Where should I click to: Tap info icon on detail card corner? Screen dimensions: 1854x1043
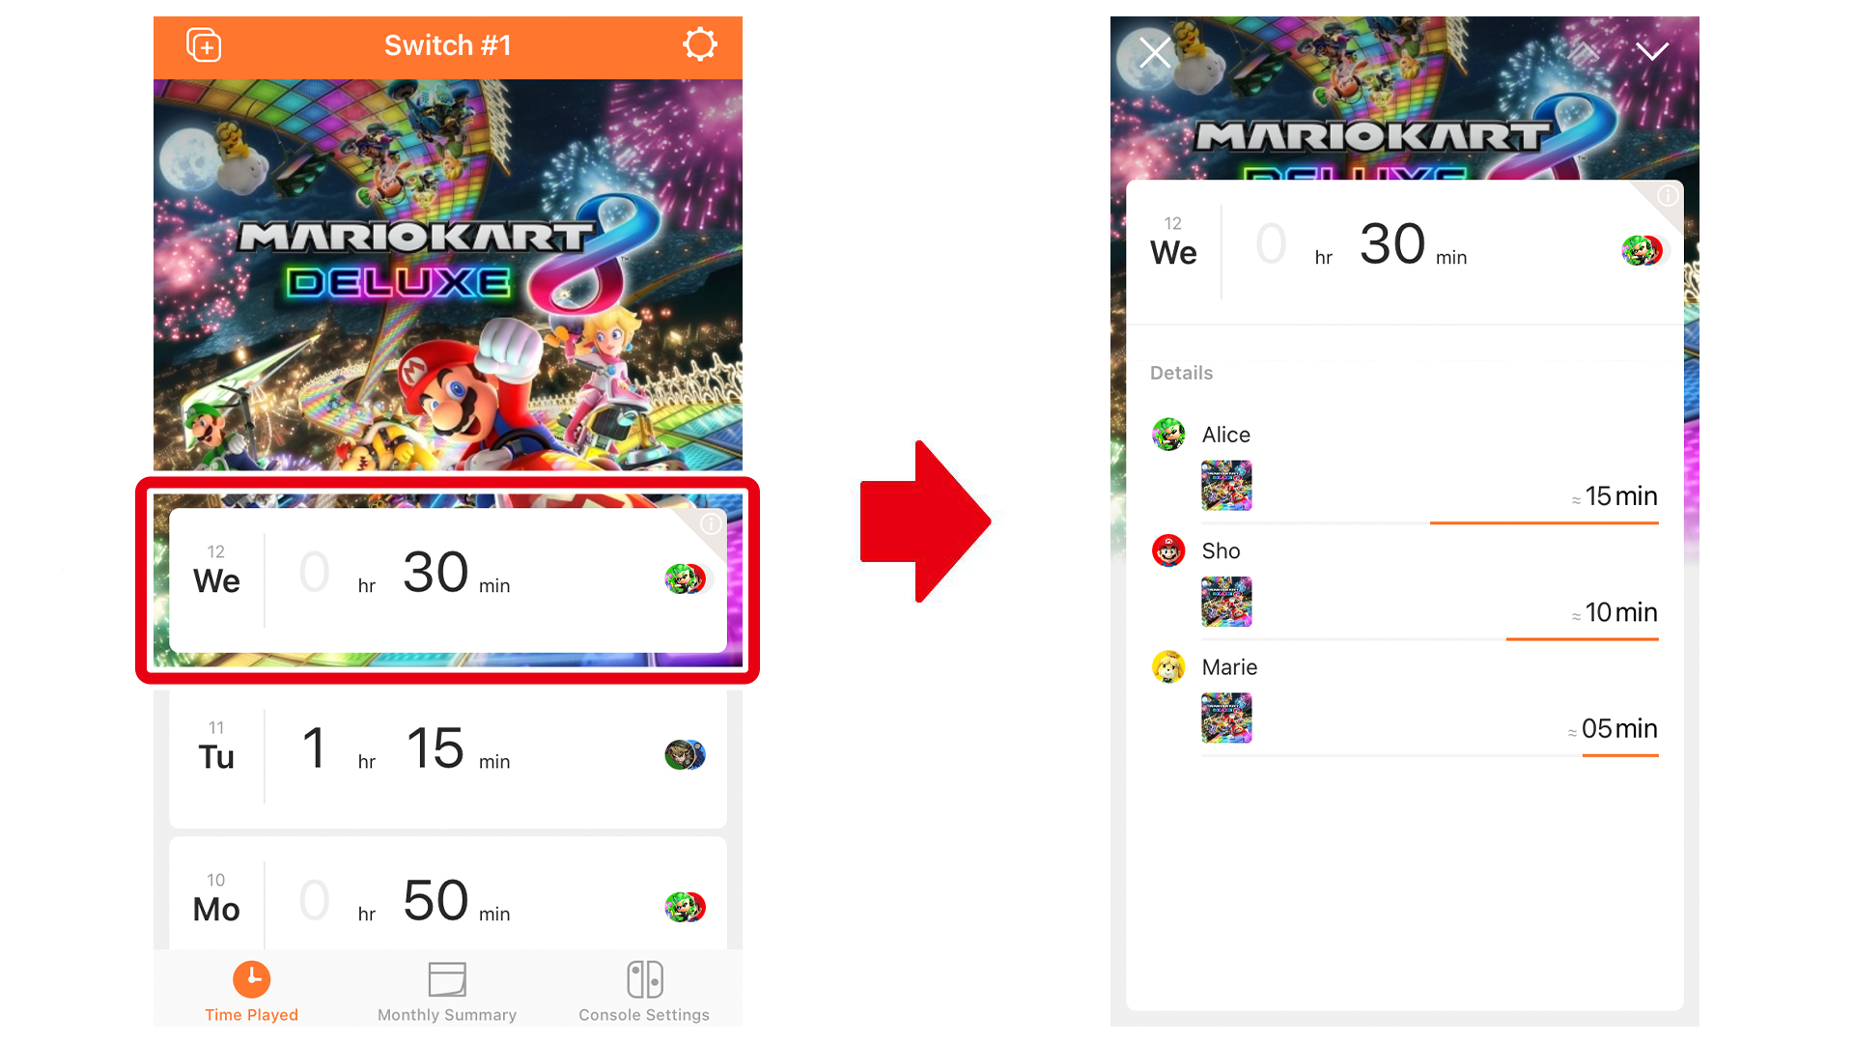coord(1668,196)
